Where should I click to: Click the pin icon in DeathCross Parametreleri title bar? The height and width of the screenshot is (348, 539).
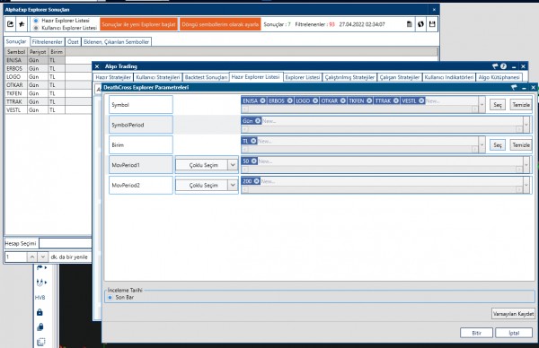coord(514,87)
